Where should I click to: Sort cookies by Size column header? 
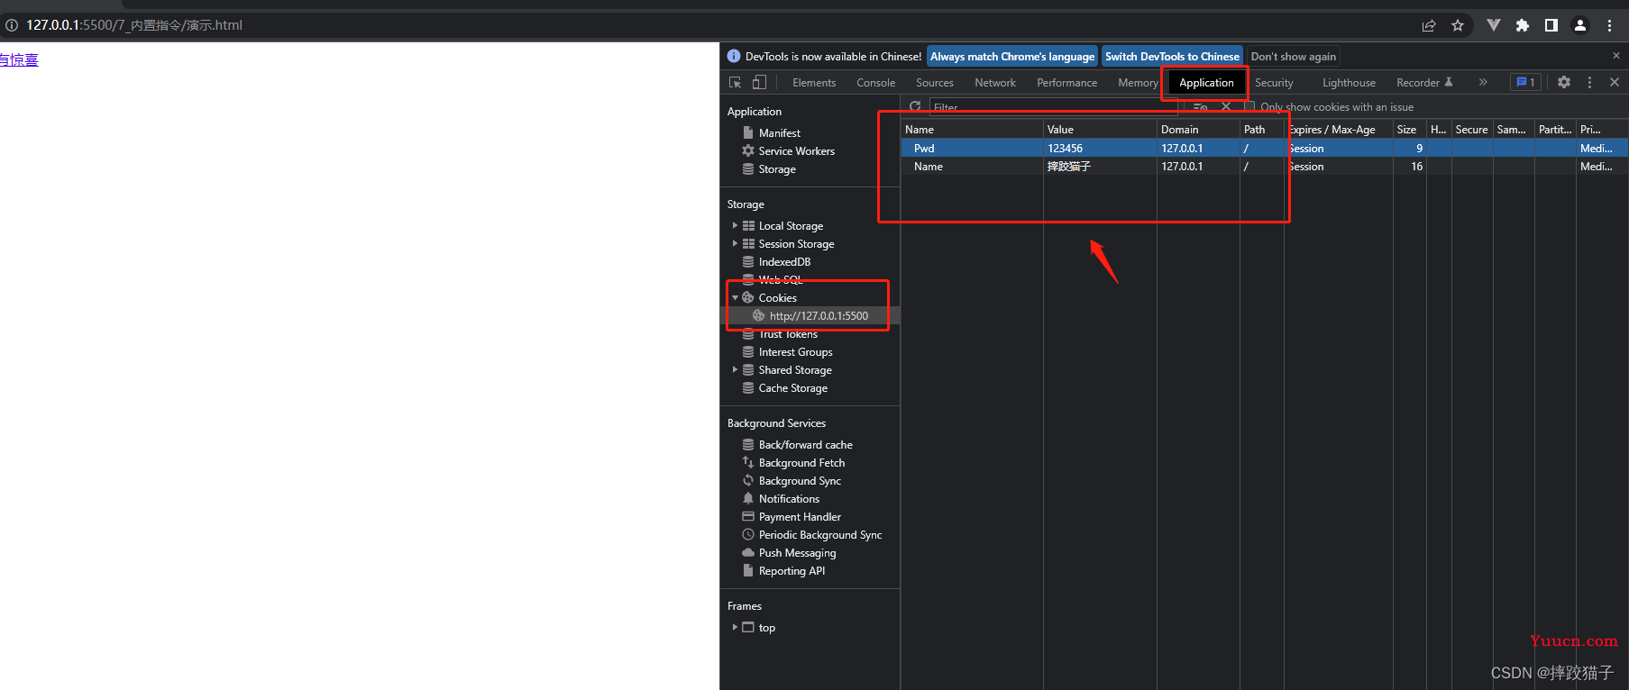(x=1409, y=129)
